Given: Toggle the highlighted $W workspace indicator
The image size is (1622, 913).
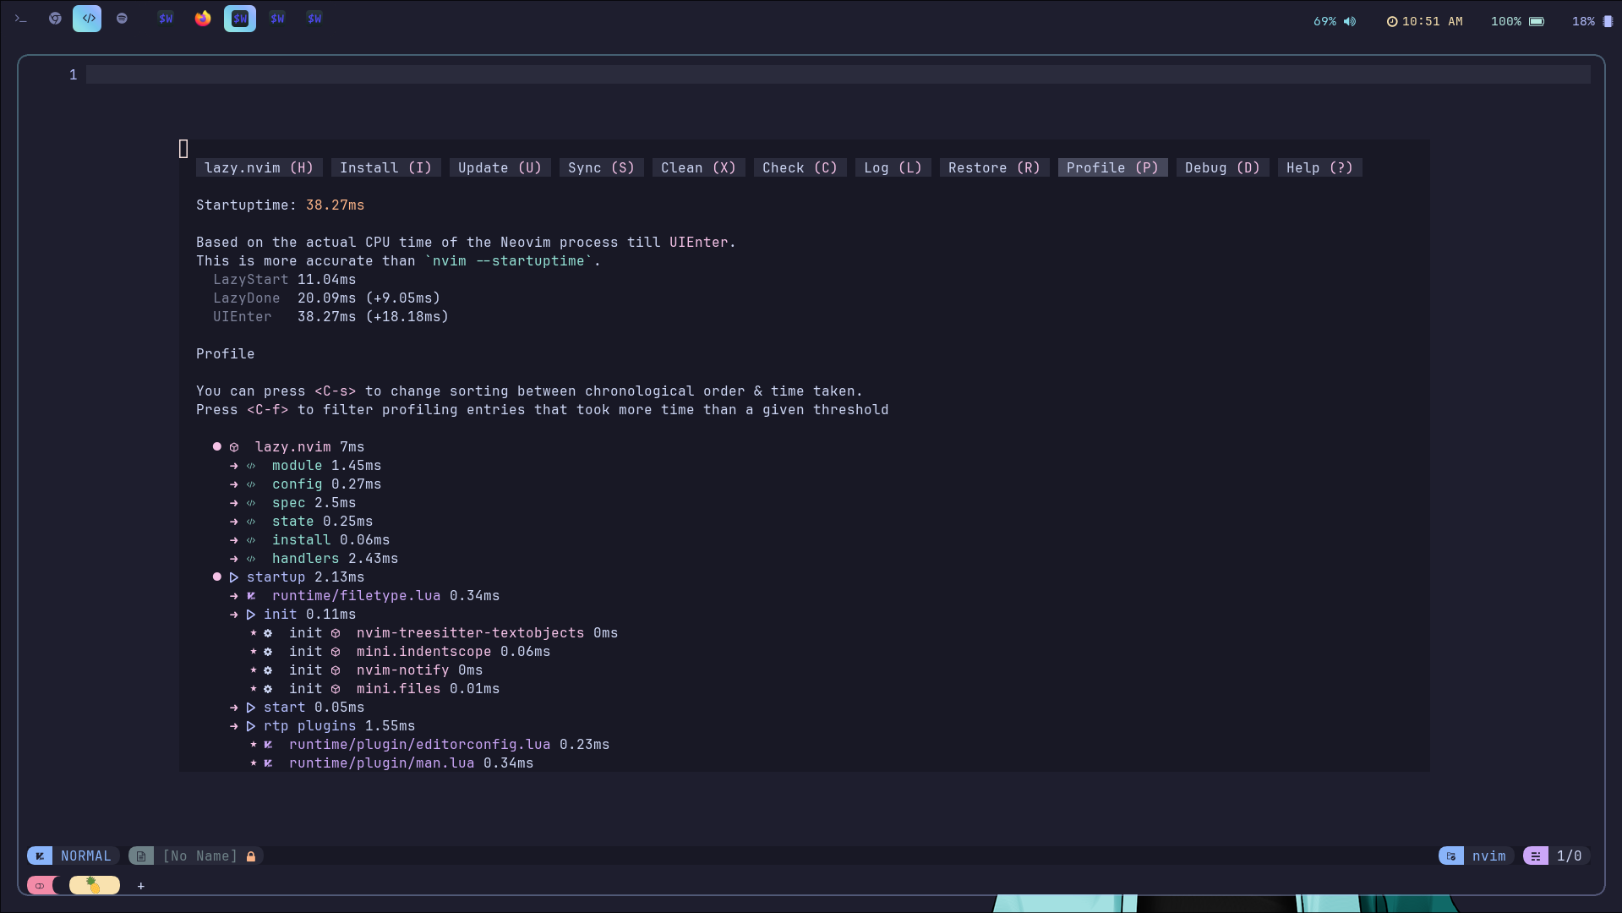Looking at the screenshot, I should tap(239, 18).
